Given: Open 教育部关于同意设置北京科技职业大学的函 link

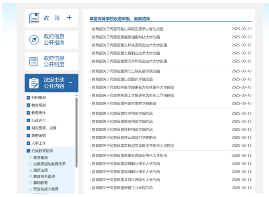Looking at the screenshot, I should [x=125, y=180].
